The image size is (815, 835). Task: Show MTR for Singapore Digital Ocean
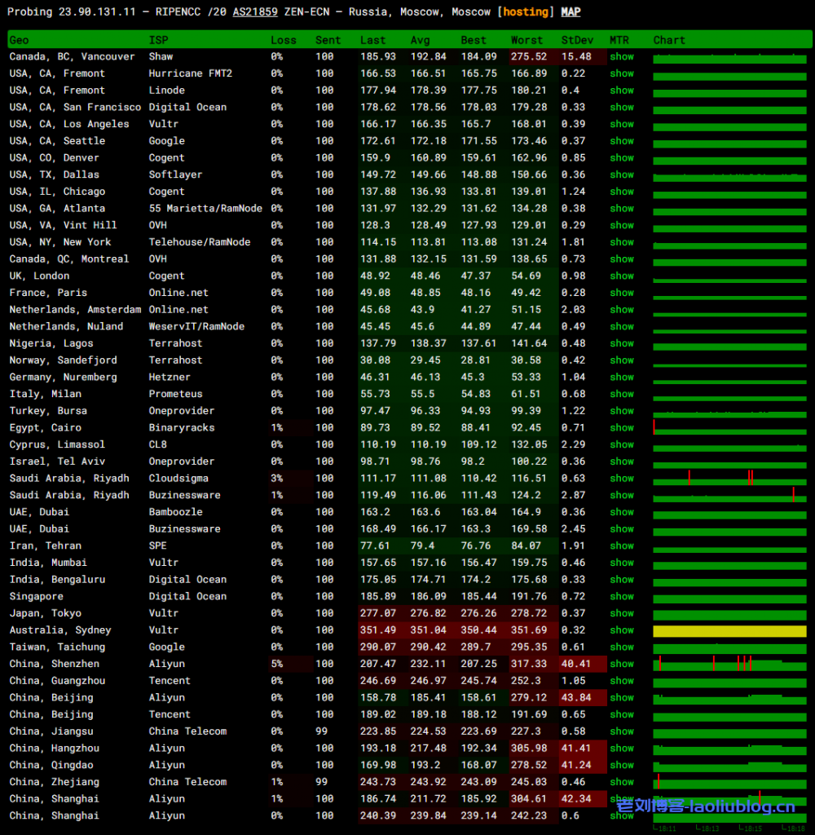pos(622,596)
